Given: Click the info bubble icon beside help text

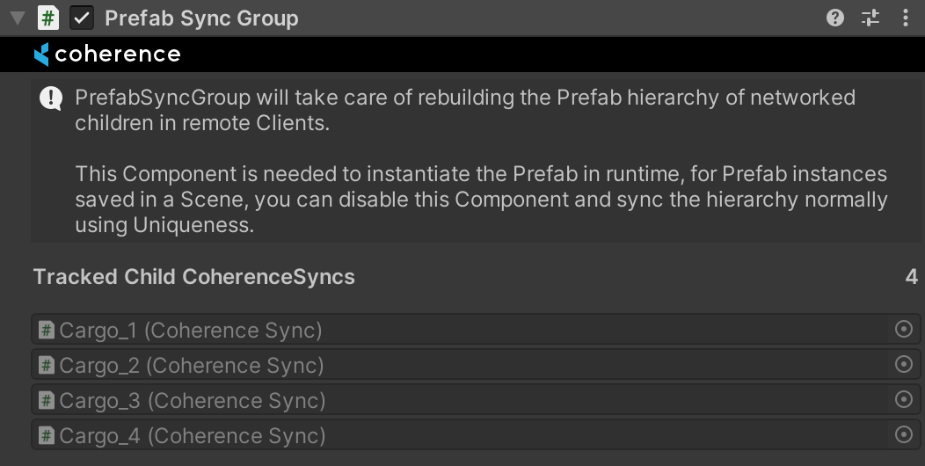Looking at the screenshot, I should tap(51, 98).
